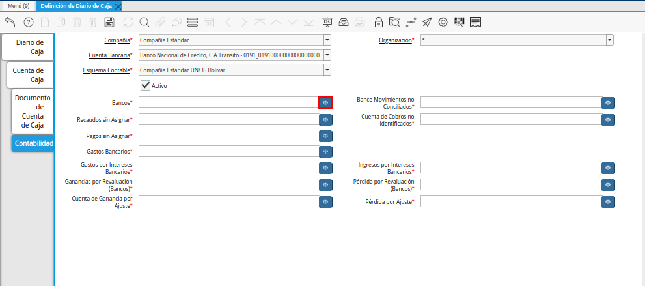This screenshot has height=286, width=645.
Task: Create a new record with blank page icon
Action: tap(45, 22)
